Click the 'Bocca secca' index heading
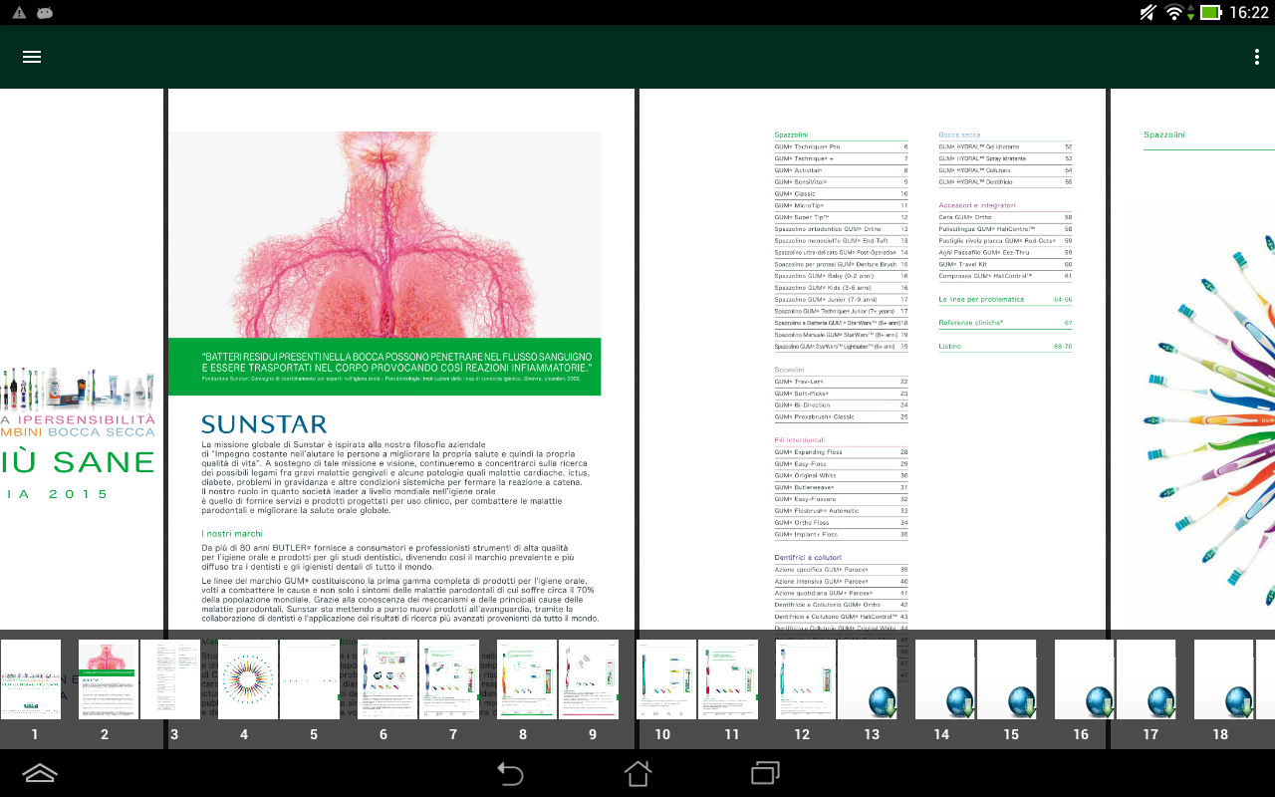The height and width of the screenshot is (797, 1275). (959, 134)
